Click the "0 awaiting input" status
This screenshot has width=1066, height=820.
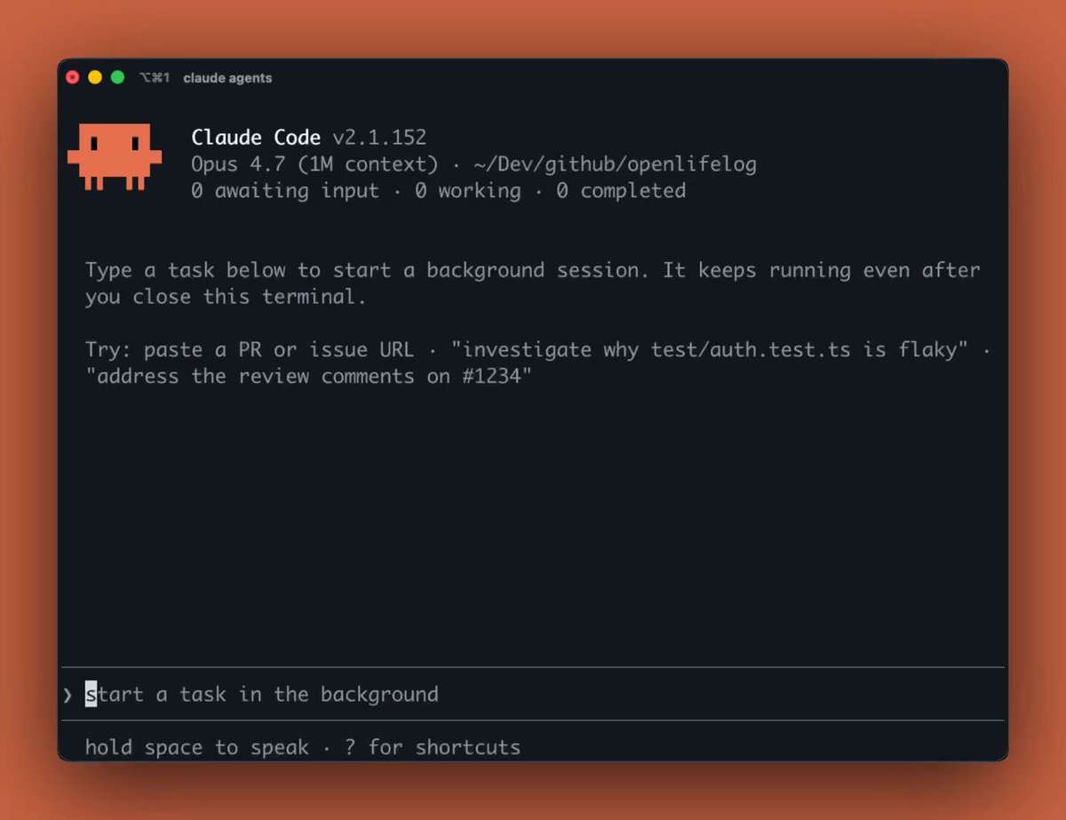coord(285,191)
